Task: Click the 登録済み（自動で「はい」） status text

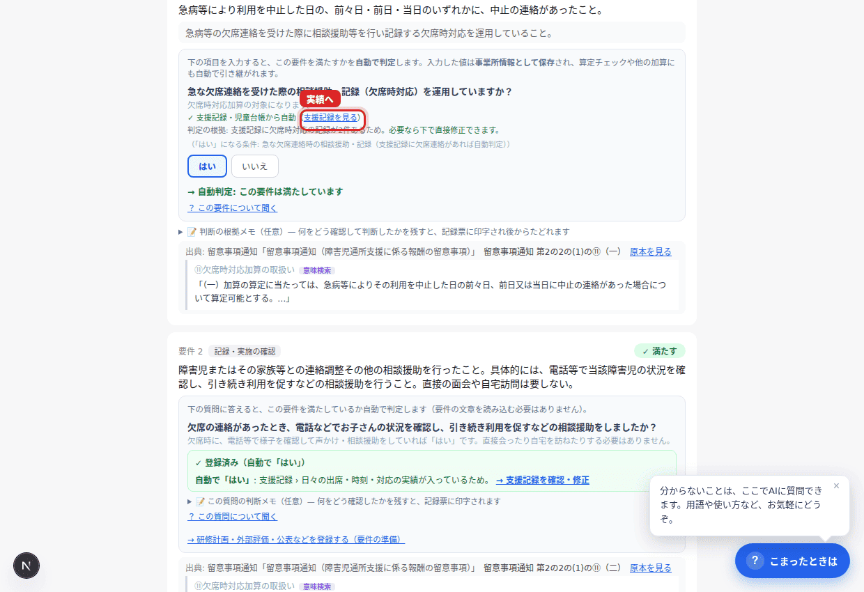Action: (x=250, y=462)
